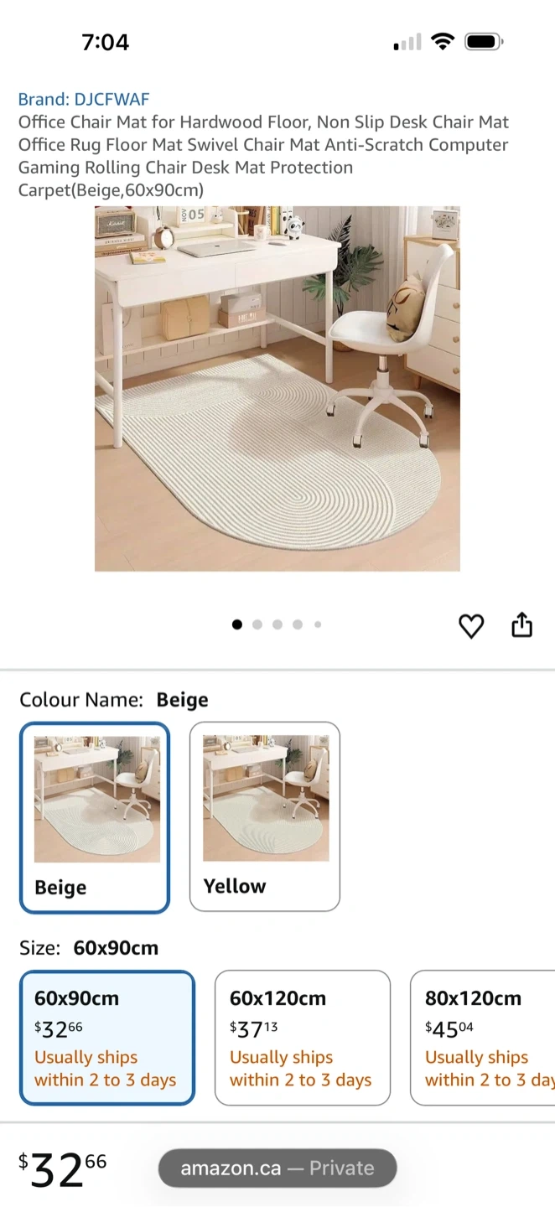Jump to the fourth image carousel dot
The image size is (555, 1207).
point(298,624)
